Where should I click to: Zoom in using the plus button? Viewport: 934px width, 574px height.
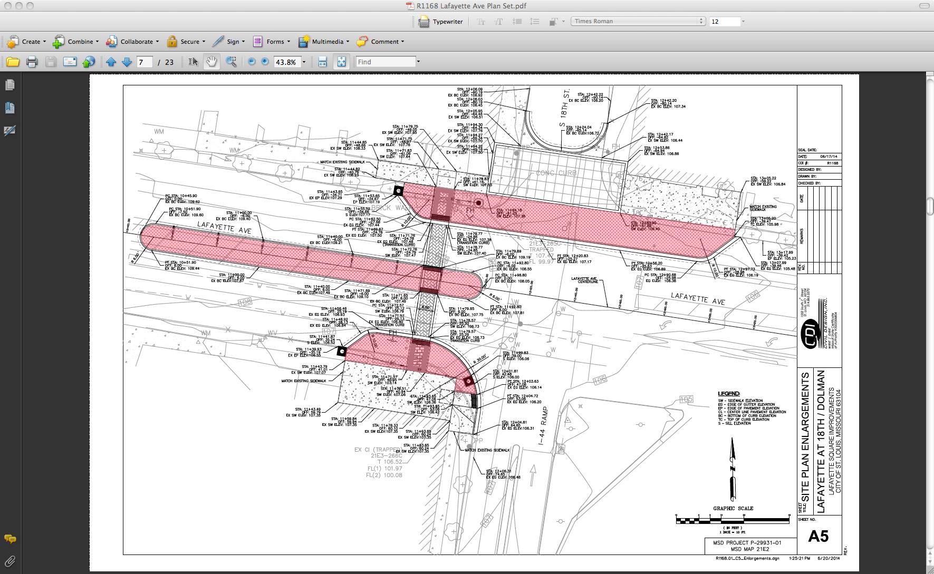[x=265, y=62]
